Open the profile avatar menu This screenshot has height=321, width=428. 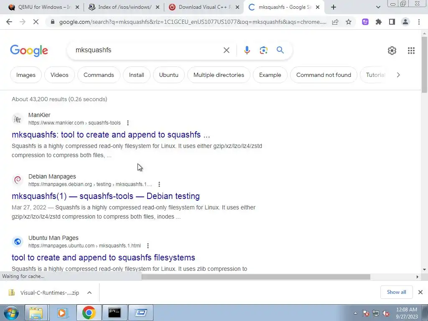point(405,22)
